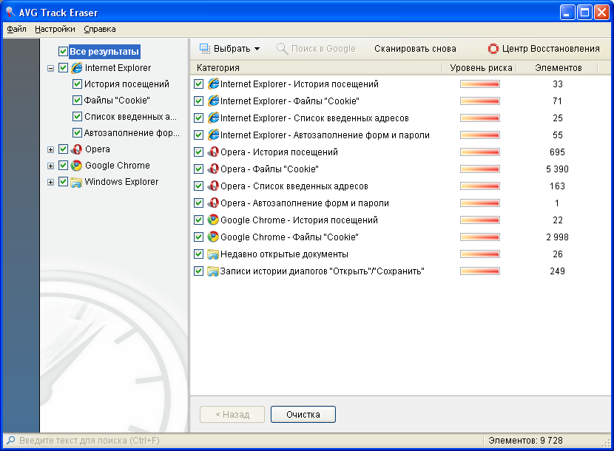Click the IE icon of 'История посещений' row

(x=213, y=84)
